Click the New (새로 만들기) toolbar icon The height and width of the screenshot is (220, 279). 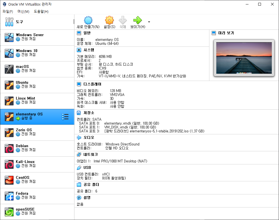[88, 20]
